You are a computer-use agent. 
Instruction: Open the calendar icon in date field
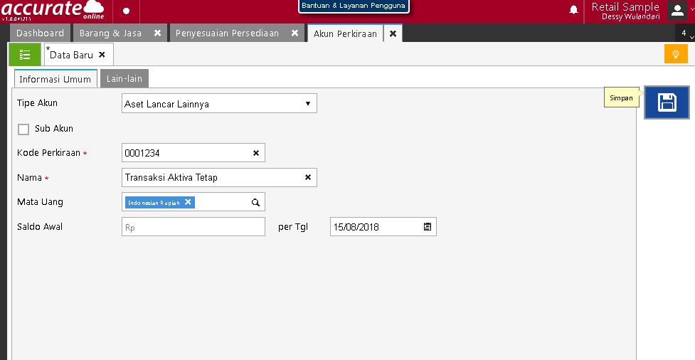click(x=428, y=227)
